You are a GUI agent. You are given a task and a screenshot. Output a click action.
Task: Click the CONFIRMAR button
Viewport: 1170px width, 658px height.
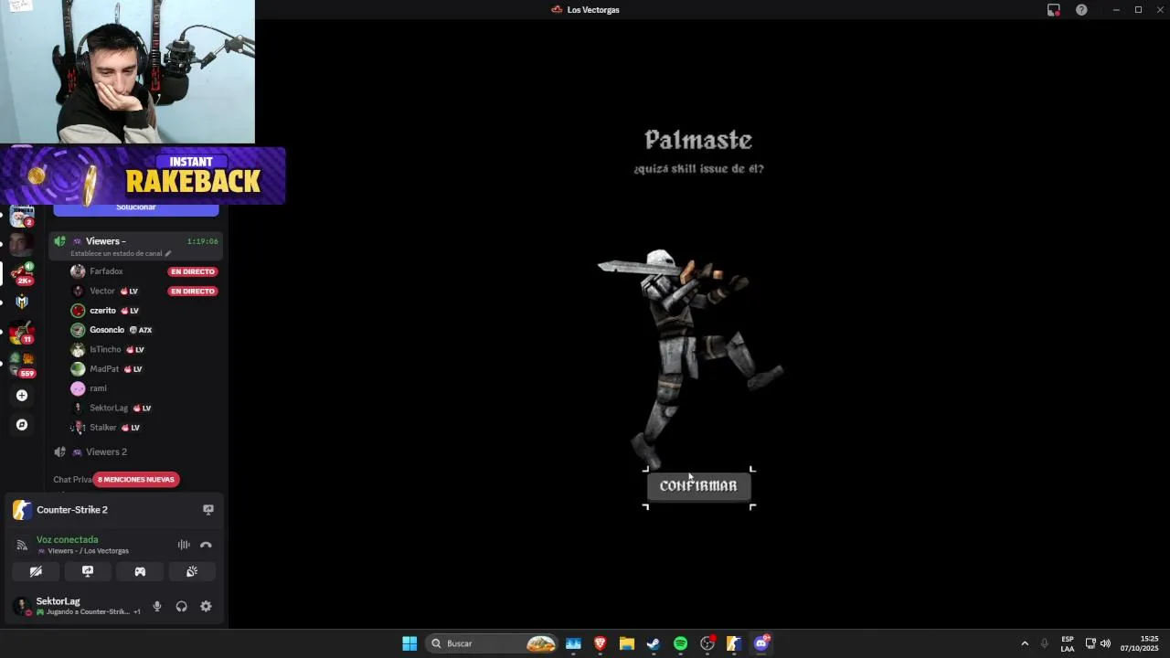click(698, 486)
